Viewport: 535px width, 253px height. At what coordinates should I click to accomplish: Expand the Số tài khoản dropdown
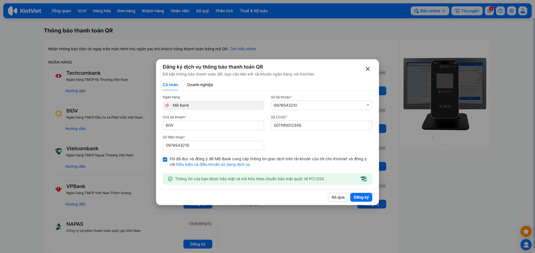[x=367, y=105]
